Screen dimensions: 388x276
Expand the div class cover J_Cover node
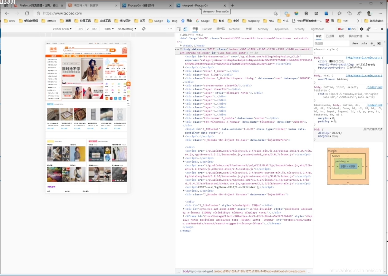pos(184,71)
